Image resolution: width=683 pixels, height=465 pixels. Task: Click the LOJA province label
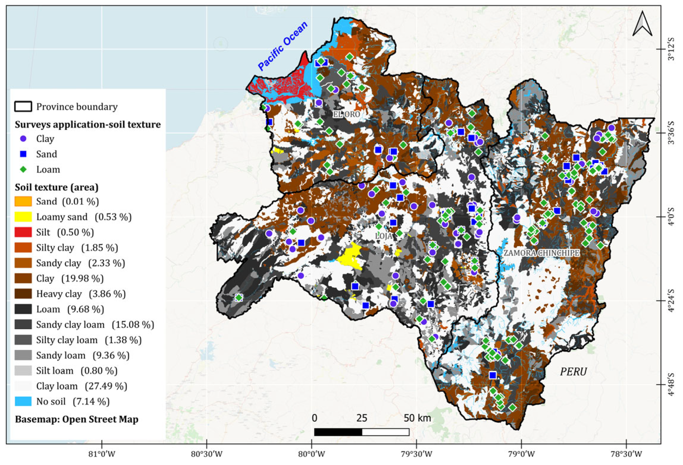(x=384, y=236)
